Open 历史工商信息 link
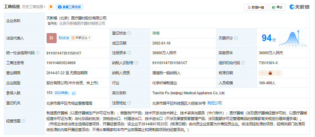 coord(34,7)
